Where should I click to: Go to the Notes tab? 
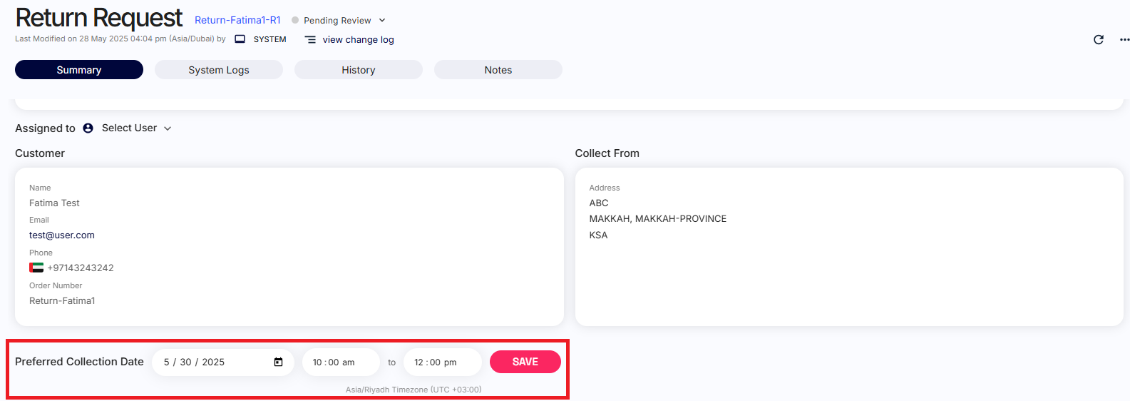(498, 70)
